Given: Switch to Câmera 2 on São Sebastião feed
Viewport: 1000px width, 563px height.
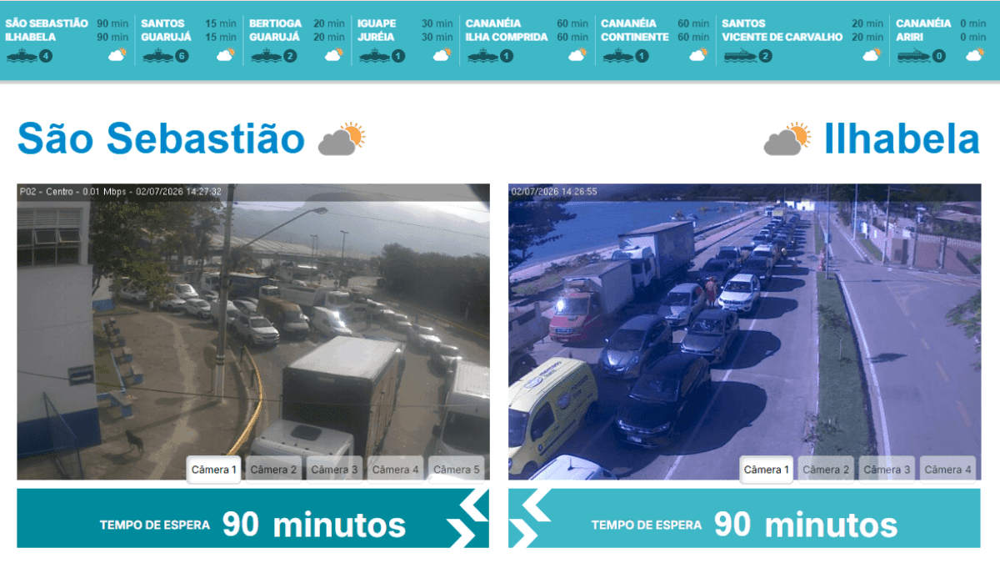Looking at the screenshot, I should (x=273, y=470).
